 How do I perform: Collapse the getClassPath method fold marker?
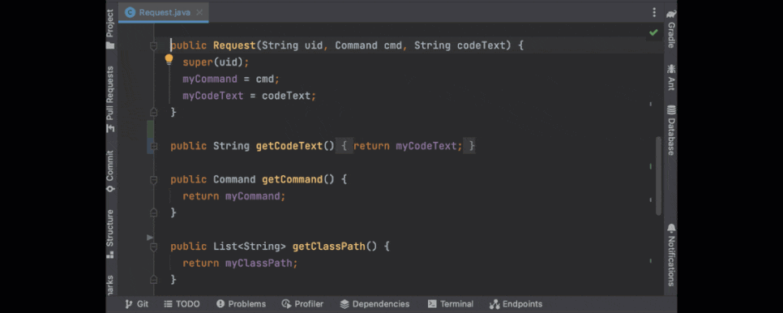click(x=154, y=247)
